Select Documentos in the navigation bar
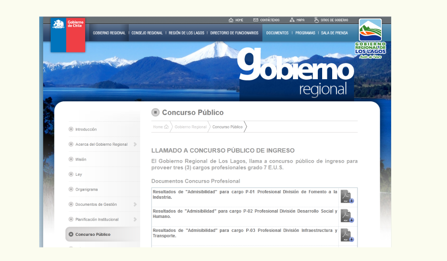447x261 pixels. 277,33
